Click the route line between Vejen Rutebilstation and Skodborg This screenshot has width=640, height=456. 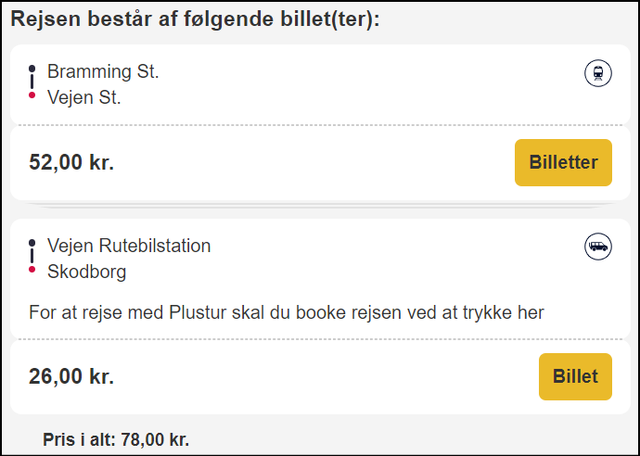coord(32,256)
